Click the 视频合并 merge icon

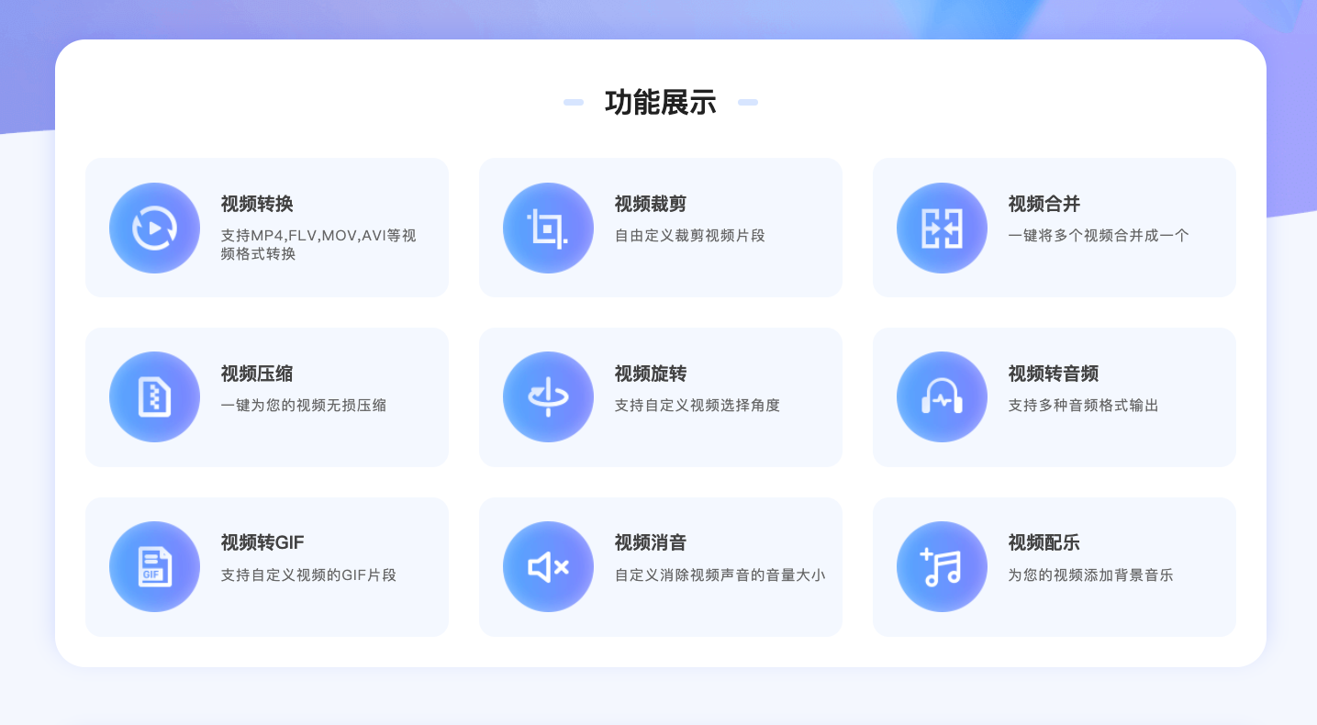[x=942, y=228]
